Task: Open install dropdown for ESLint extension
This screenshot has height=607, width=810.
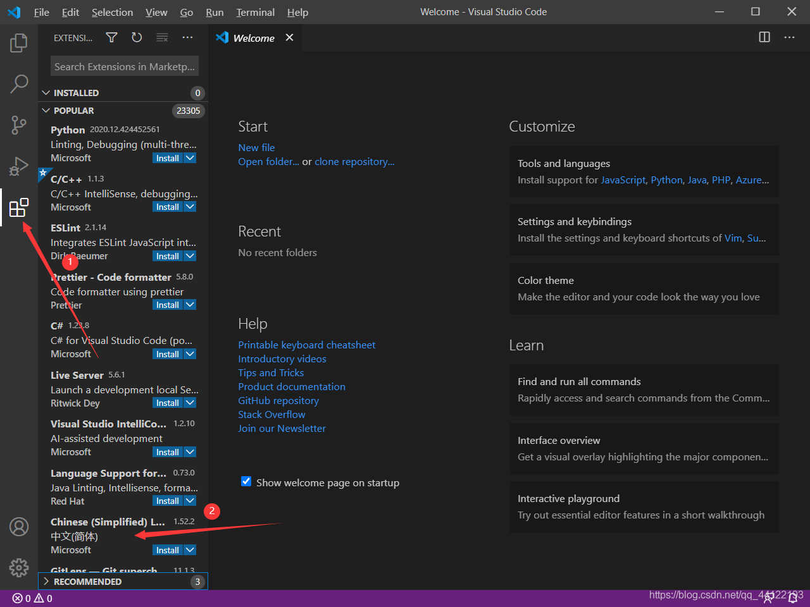Action: click(x=190, y=256)
